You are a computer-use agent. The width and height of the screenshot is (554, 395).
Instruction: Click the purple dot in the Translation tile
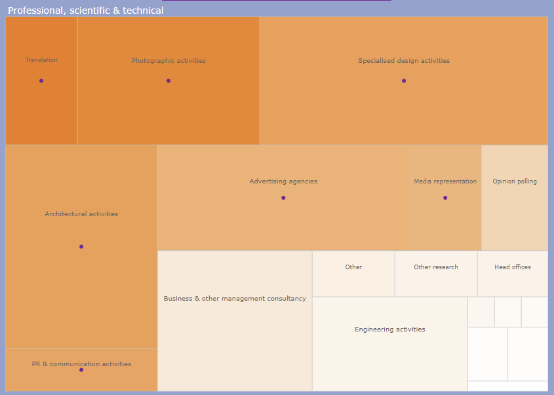click(41, 81)
